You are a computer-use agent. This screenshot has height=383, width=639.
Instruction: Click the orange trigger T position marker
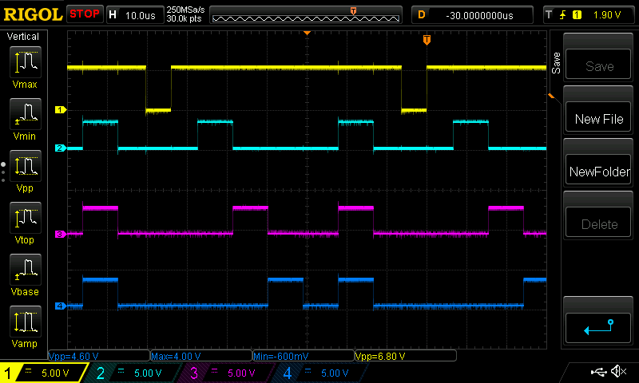pyautogui.click(x=427, y=40)
